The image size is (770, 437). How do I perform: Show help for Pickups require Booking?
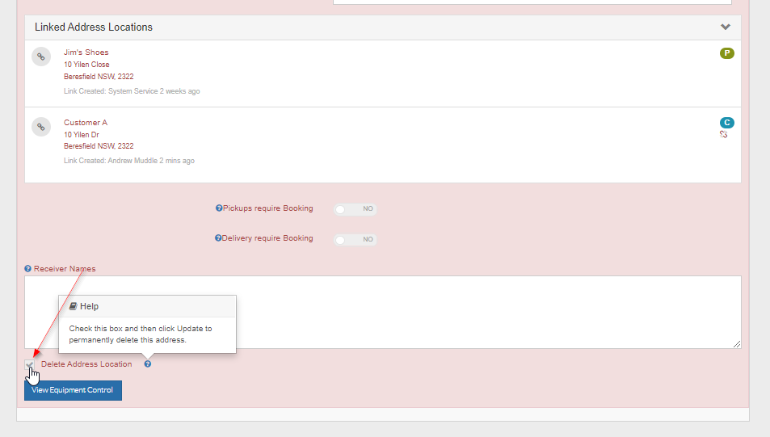point(219,208)
